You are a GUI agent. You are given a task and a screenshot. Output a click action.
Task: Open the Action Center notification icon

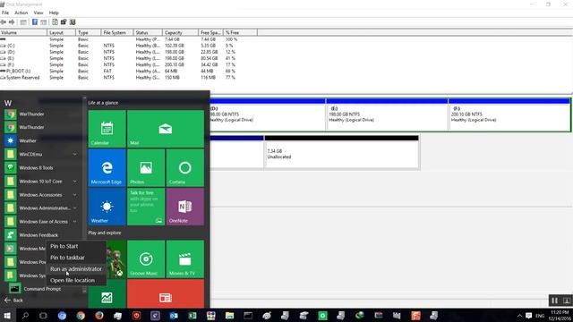pos(529,316)
